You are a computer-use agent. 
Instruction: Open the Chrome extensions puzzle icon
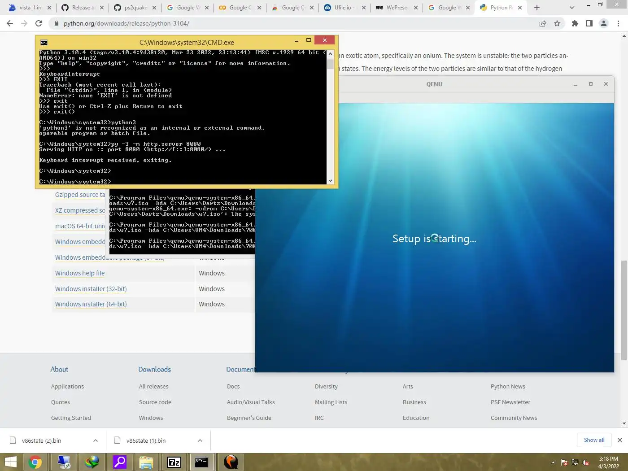[x=575, y=23]
